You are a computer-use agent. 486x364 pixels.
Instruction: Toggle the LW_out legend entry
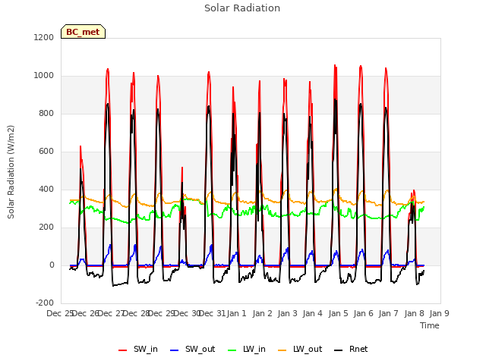click(x=300, y=350)
